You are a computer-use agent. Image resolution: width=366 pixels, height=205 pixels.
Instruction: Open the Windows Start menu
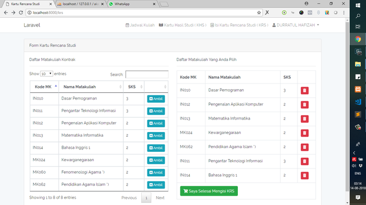[358, 5]
